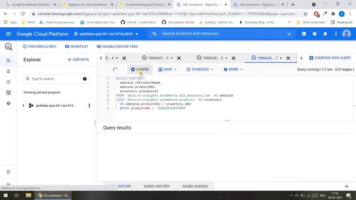Screen dimensions: 356x200
Task: Open Windows Start menu
Action: pos(6,195)
